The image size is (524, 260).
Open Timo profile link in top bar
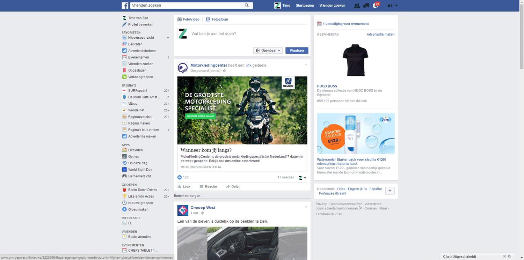286,6
